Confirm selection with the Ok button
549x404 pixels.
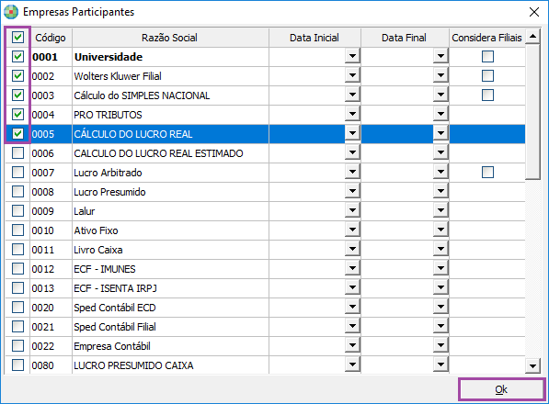click(x=501, y=389)
